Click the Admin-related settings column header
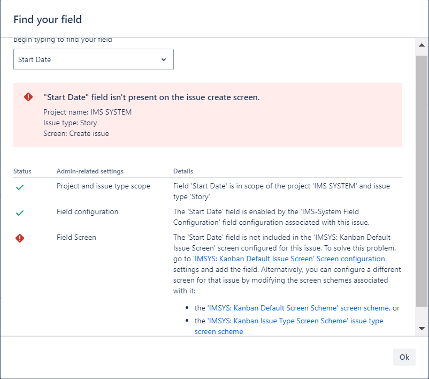429x379 pixels. pyautogui.click(x=90, y=171)
